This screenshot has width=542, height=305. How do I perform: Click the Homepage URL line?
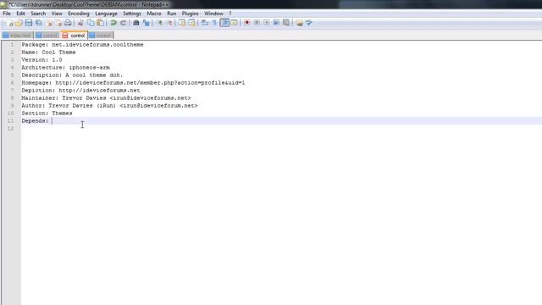pyautogui.click(x=133, y=83)
